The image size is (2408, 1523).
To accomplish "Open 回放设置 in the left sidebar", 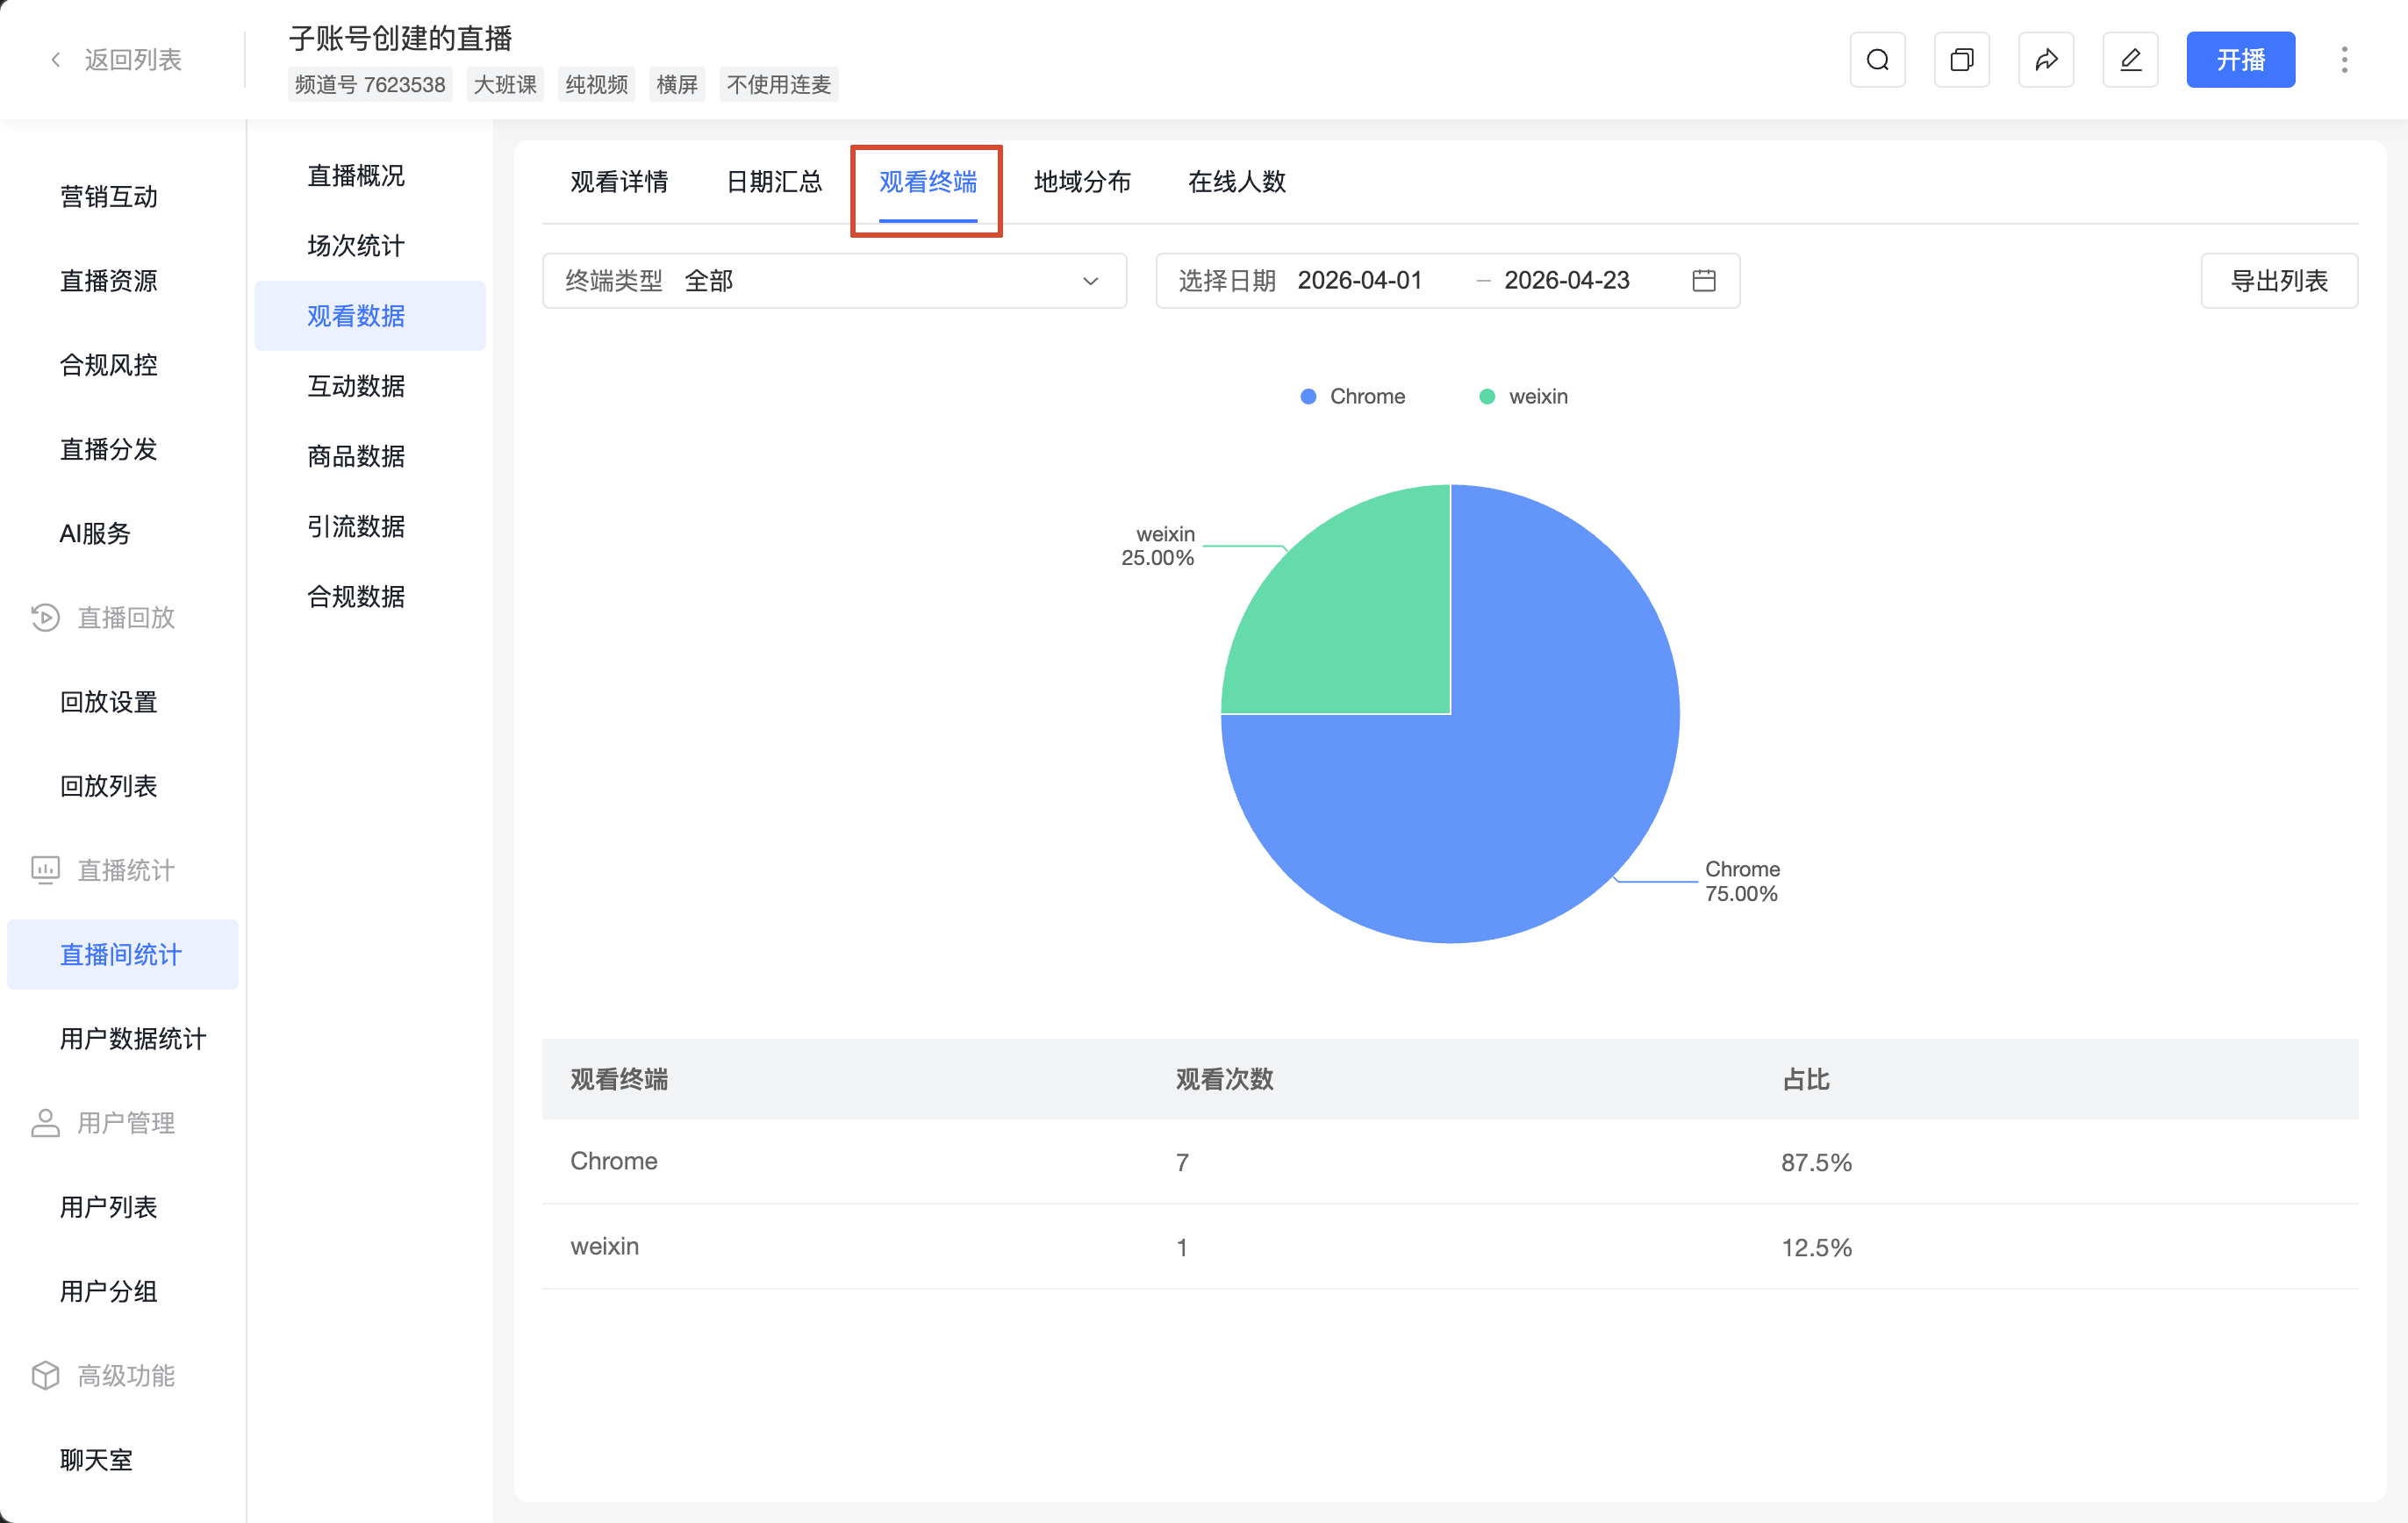I will coord(109,702).
